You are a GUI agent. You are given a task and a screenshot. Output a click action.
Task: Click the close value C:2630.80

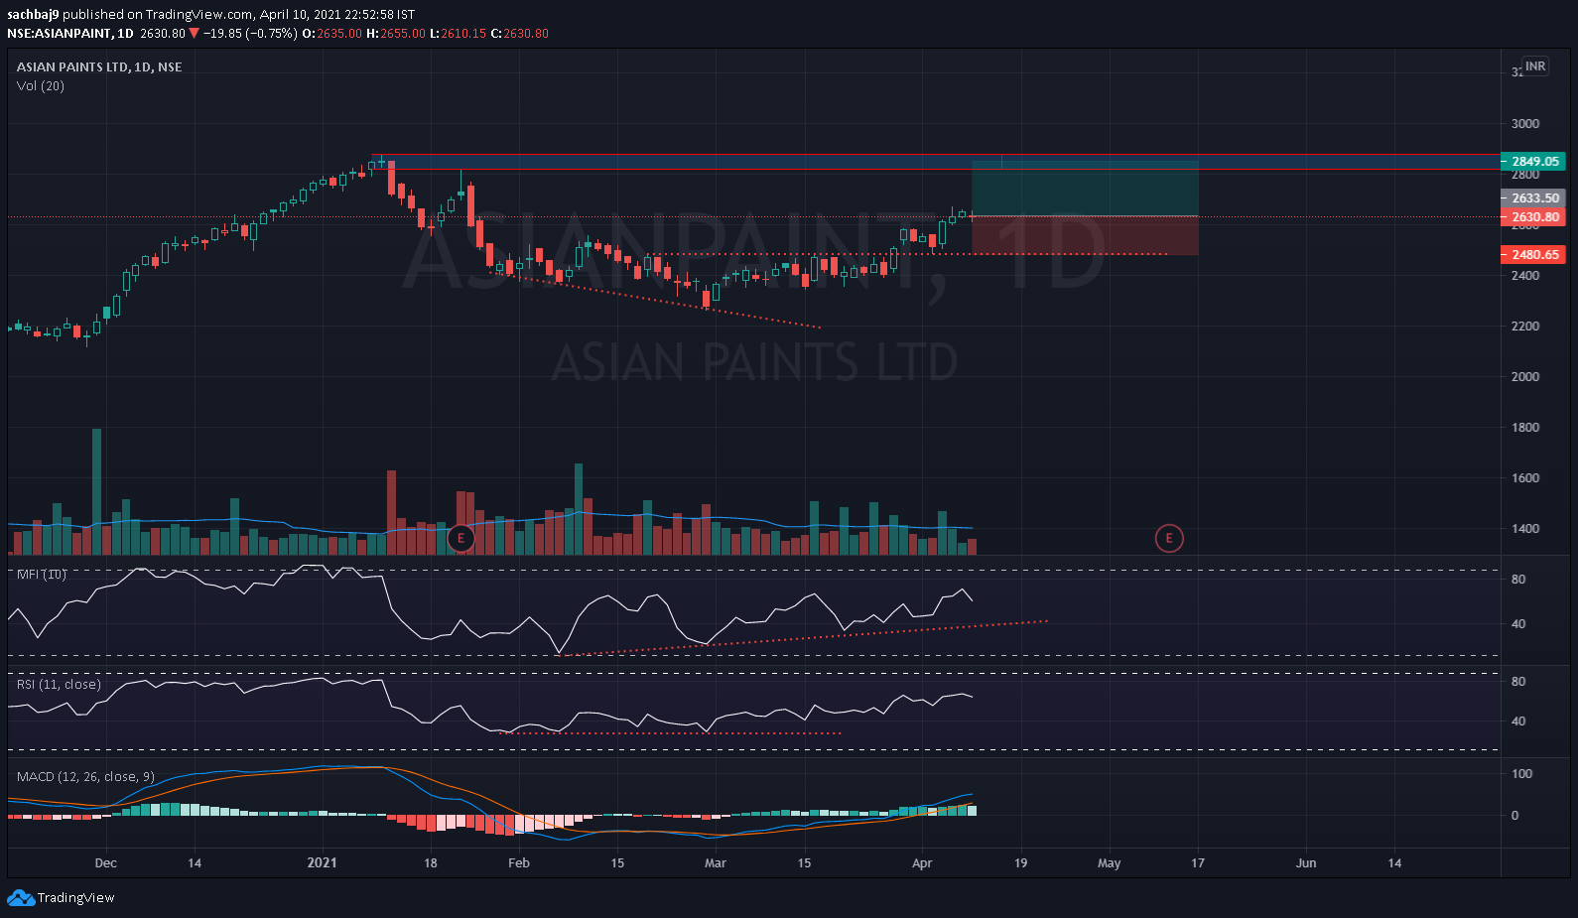tap(520, 34)
